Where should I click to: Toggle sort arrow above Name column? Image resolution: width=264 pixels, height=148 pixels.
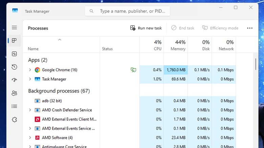[x=60, y=40]
